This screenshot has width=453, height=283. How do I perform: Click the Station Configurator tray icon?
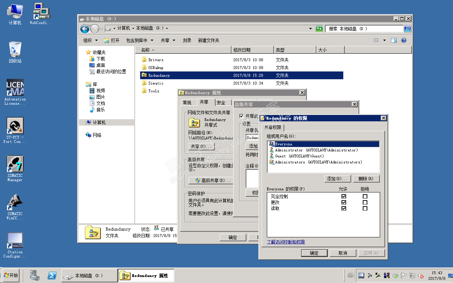(361, 276)
